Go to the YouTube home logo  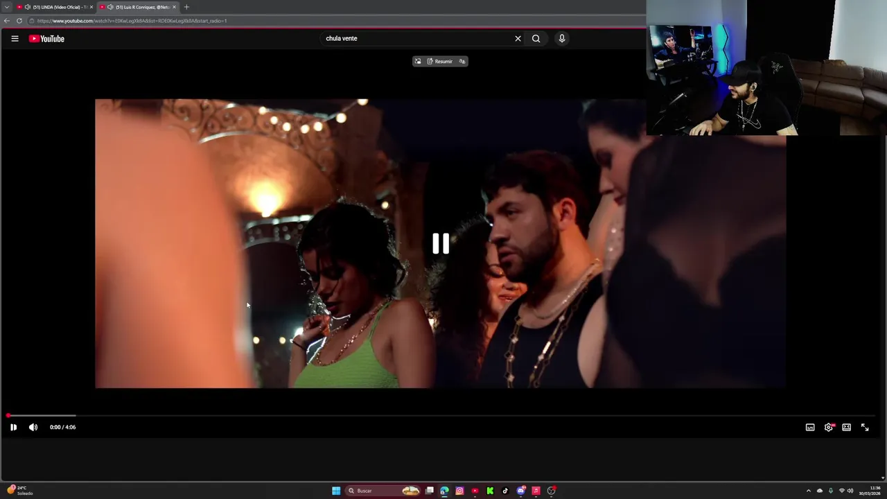(x=46, y=39)
